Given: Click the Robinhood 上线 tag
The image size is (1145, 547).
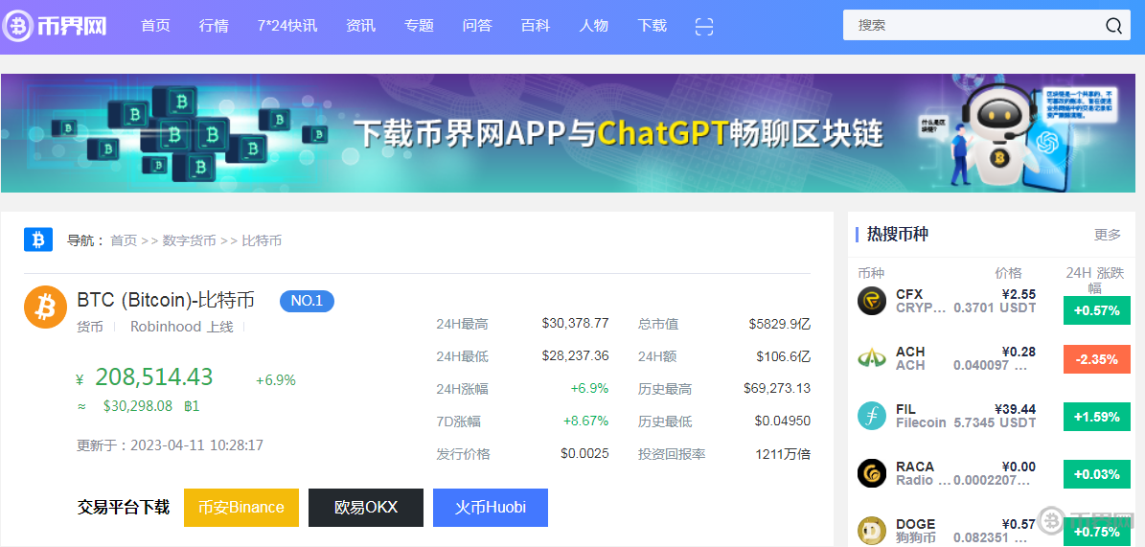Looking at the screenshot, I should [x=182, y=328].
